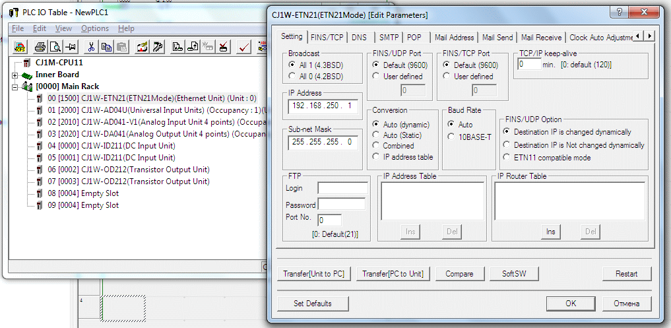The width and height of the screenshot is (671, 328).
Task: Click the unit box with arrow icon
Action: (142, 47)
